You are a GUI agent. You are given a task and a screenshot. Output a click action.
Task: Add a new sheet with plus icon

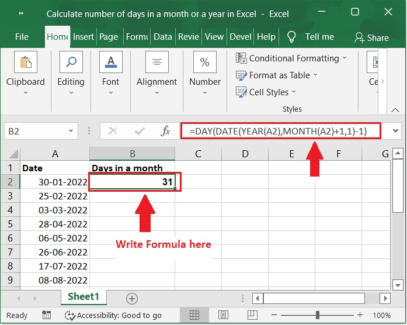point(132,299)
